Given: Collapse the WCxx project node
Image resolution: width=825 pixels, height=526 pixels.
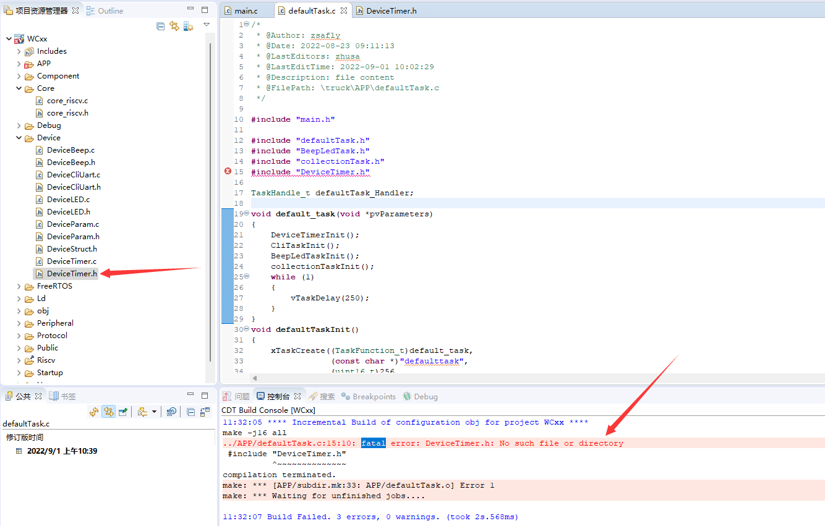Looking at the screenshot, I should coord(8,39).
